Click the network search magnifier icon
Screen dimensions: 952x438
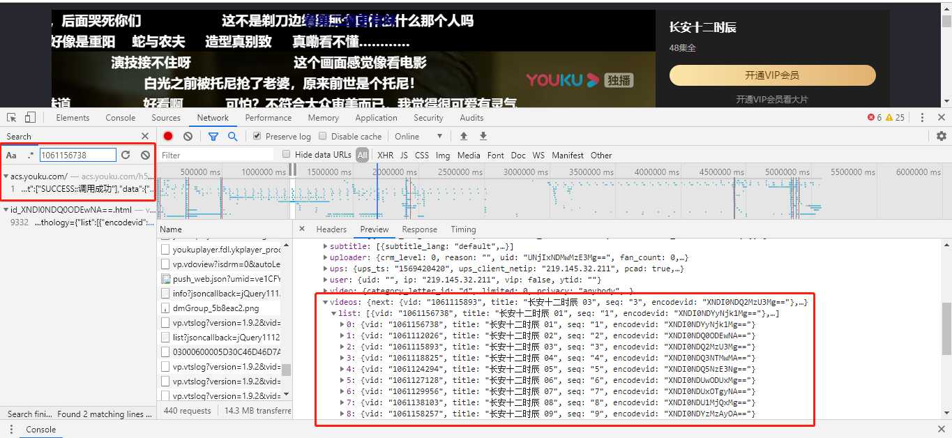233,136
